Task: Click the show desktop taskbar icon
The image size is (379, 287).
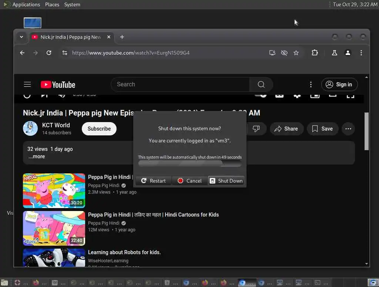Action: pos(4,283)
